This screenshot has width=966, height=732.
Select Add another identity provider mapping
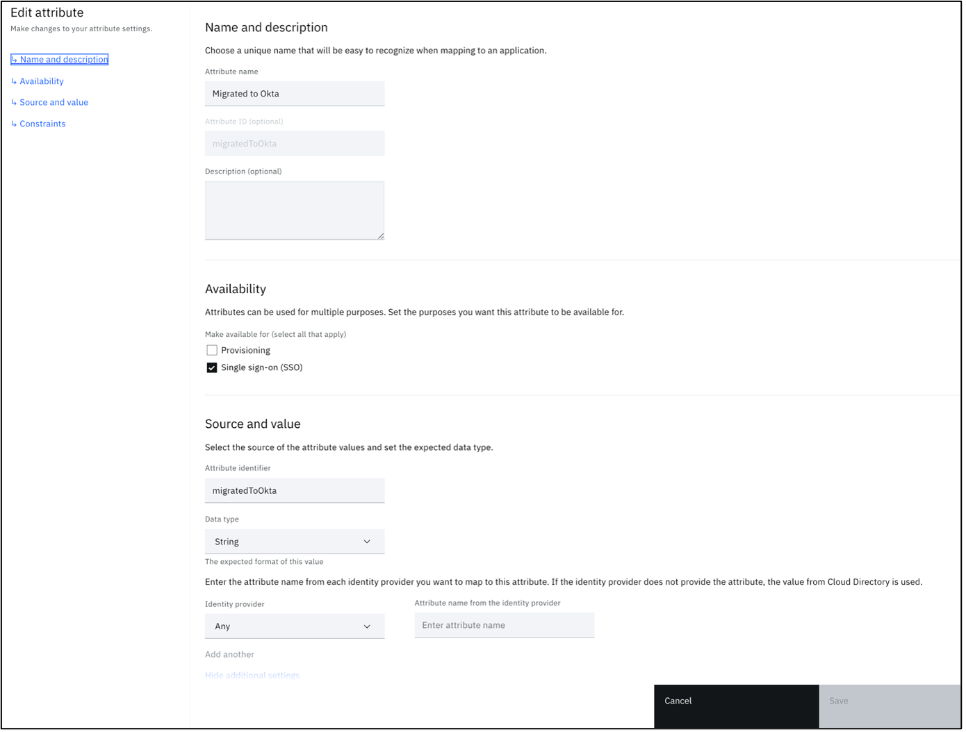click(x=229, y=654)
